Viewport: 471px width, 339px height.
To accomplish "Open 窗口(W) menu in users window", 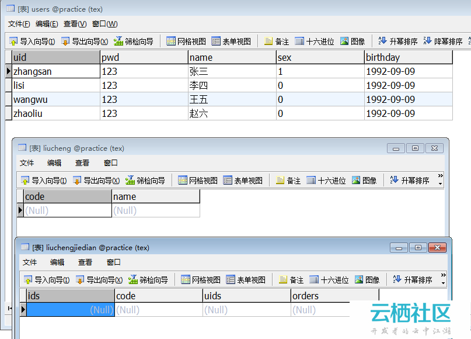I will (x=104, y=24).
